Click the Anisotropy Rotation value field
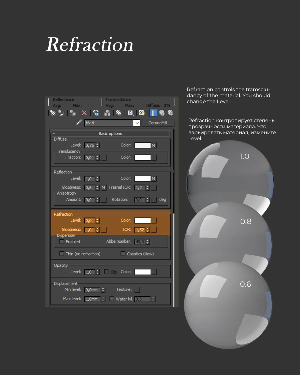 tap(140, 200)
